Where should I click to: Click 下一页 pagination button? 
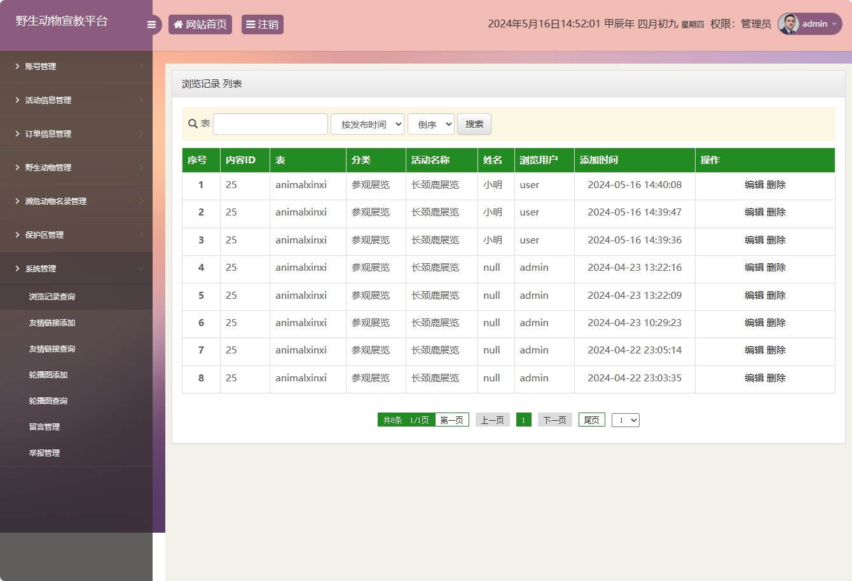tap(554, 420)
